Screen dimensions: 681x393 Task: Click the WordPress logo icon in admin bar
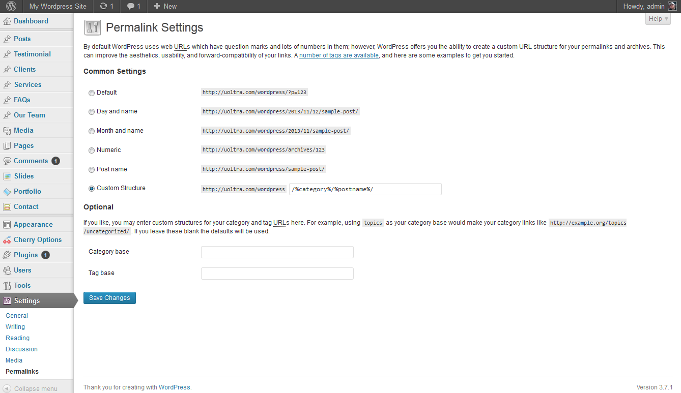pos(11,6)
